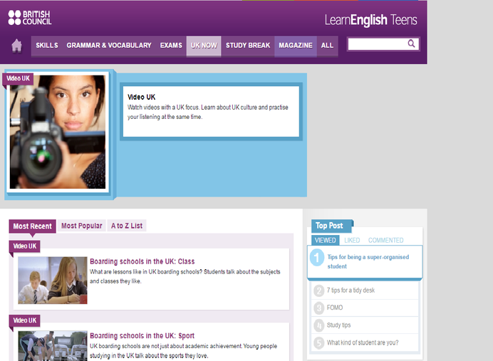Click the Video UK tag above Sport article
The height and width of the screenshot is (361, 493).
tap(24, 320)
